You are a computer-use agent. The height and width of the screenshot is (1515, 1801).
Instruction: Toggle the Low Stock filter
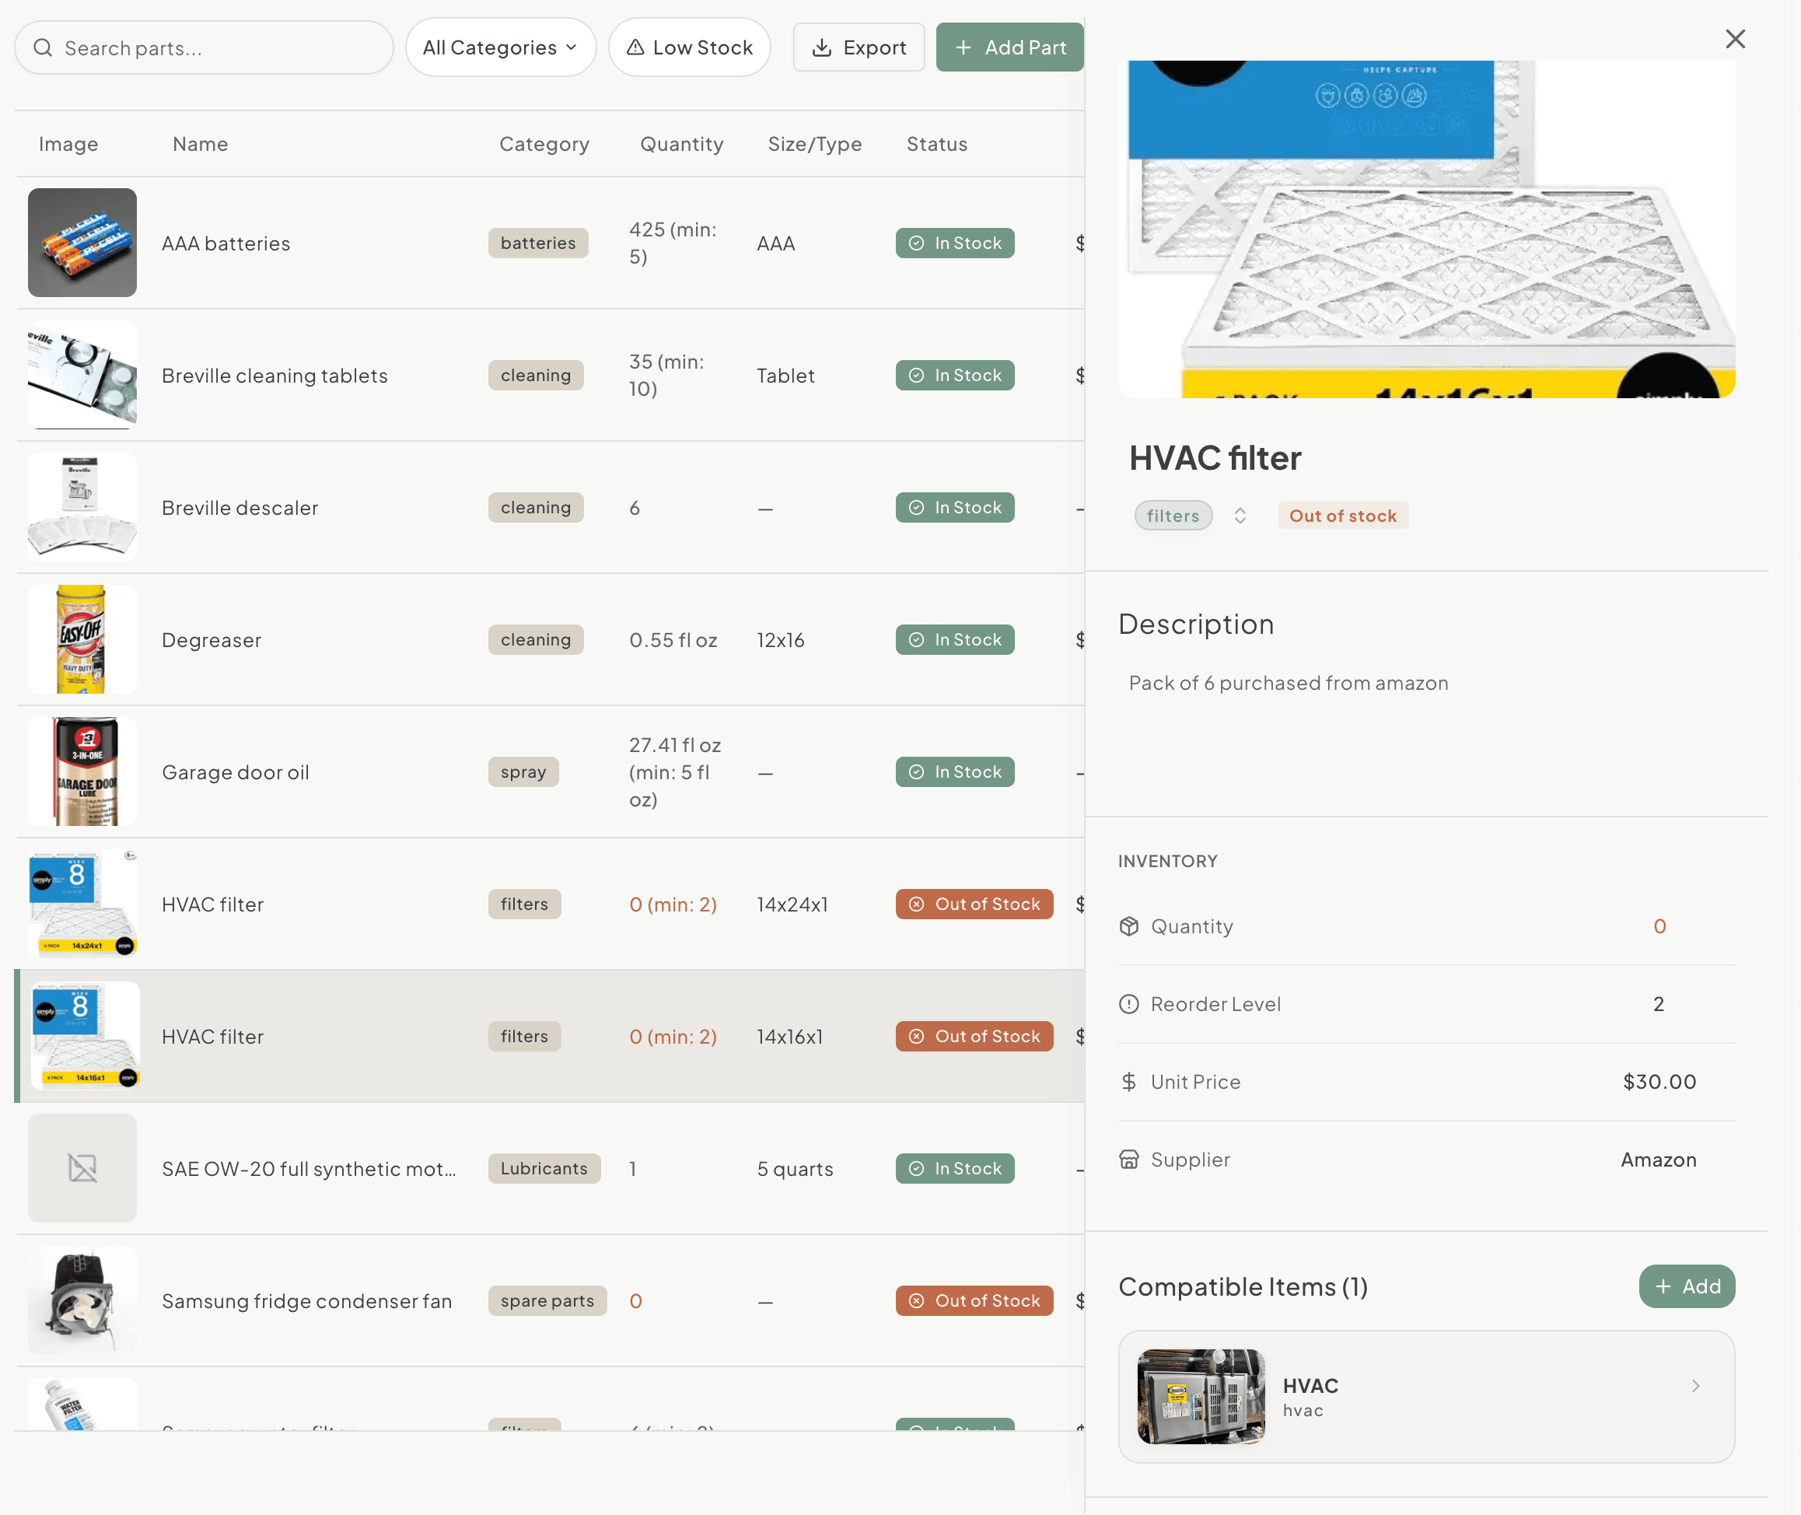tap(689, 47)
